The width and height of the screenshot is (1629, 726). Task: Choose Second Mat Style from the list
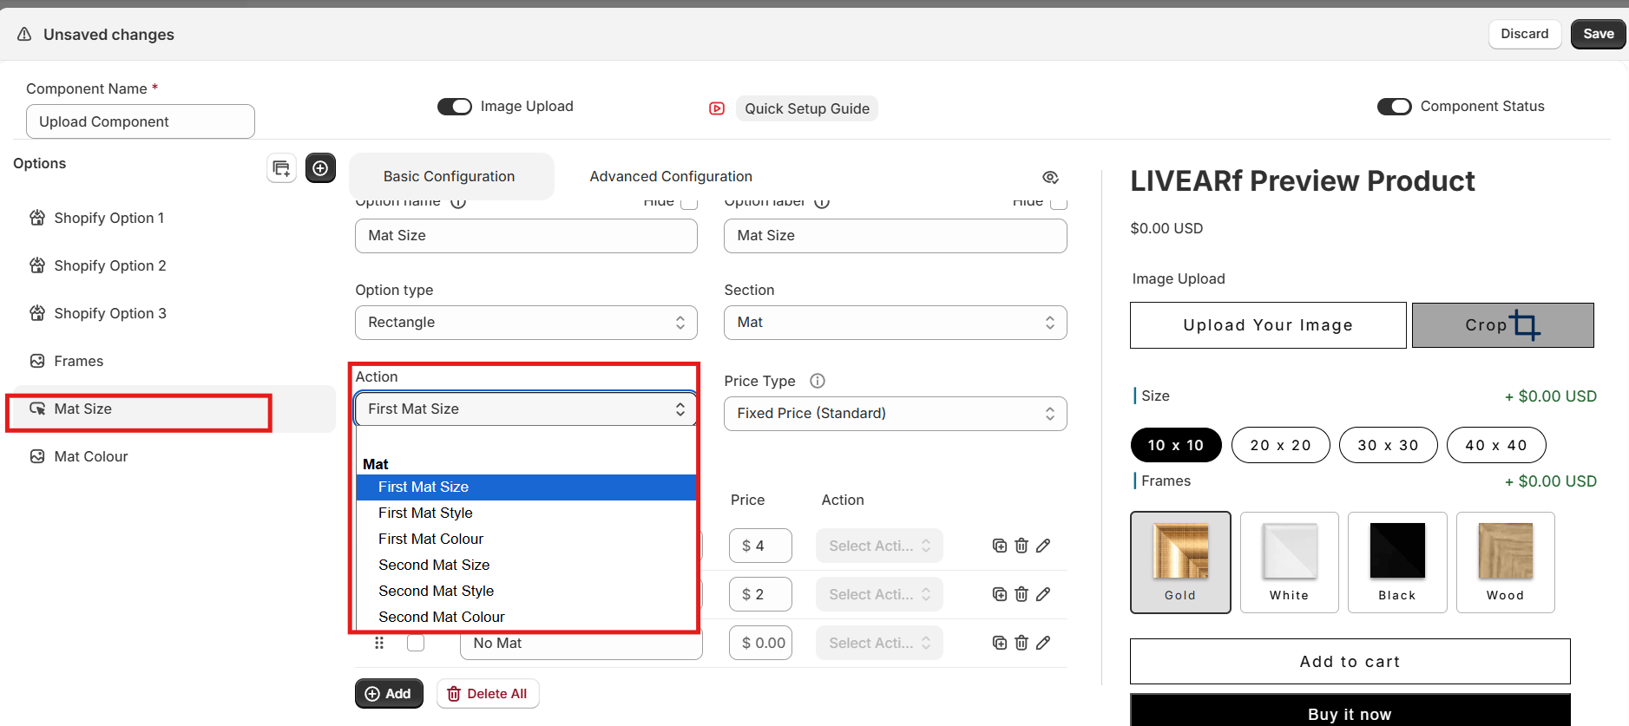coord(526,592)
